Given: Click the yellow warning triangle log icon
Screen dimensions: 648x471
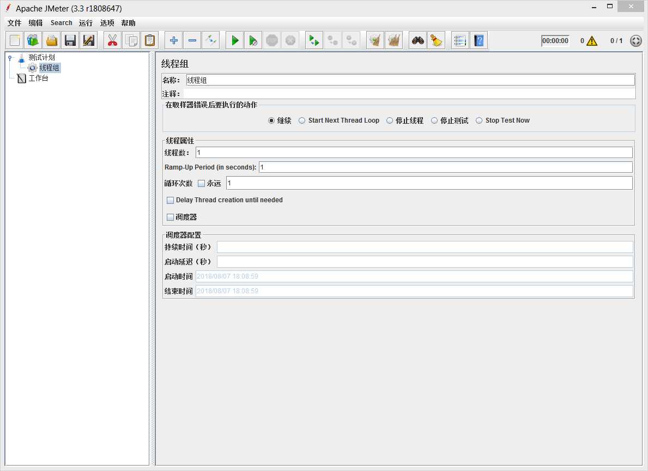Looking at the screenshot, I should point(592,41).
